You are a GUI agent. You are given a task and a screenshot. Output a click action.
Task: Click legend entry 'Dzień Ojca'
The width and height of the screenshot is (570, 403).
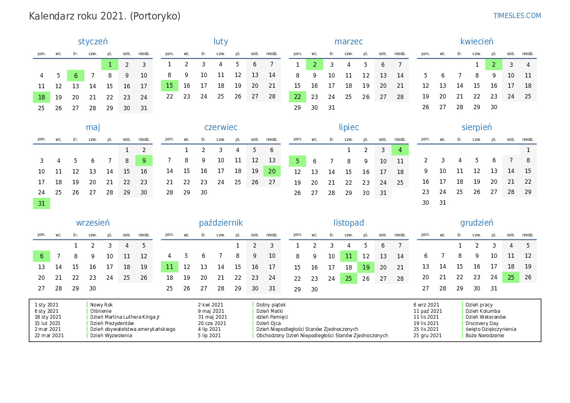(x=268, y=323)
